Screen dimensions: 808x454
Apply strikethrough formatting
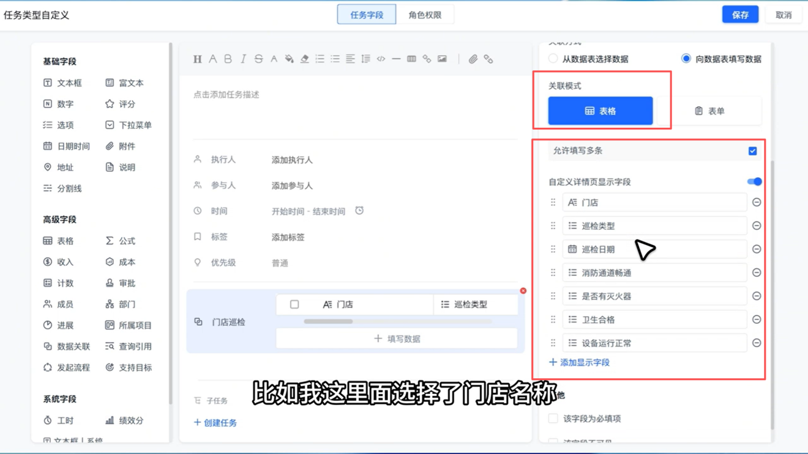[x=258, y=59]
